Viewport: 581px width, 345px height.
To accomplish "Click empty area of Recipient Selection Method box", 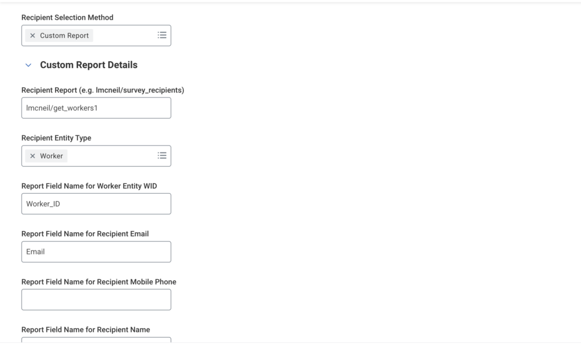I will pos(122,36).
